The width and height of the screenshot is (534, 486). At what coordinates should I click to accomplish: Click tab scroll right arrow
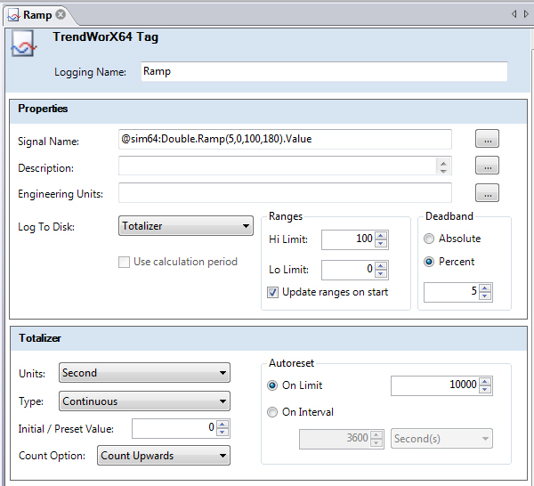[526, 14]
